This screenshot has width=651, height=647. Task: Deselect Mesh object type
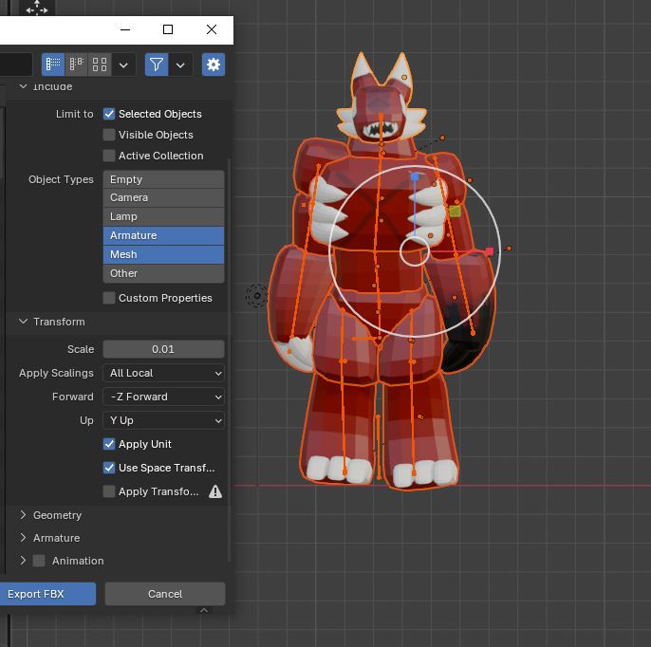tap(163, 254)
